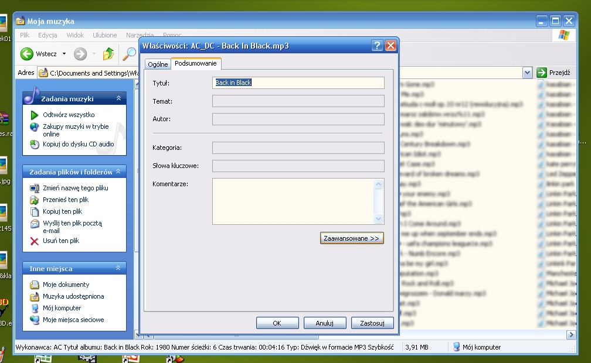Click the address bar folder icon
This screenshot has width=591, height=363.
[43, 73]
